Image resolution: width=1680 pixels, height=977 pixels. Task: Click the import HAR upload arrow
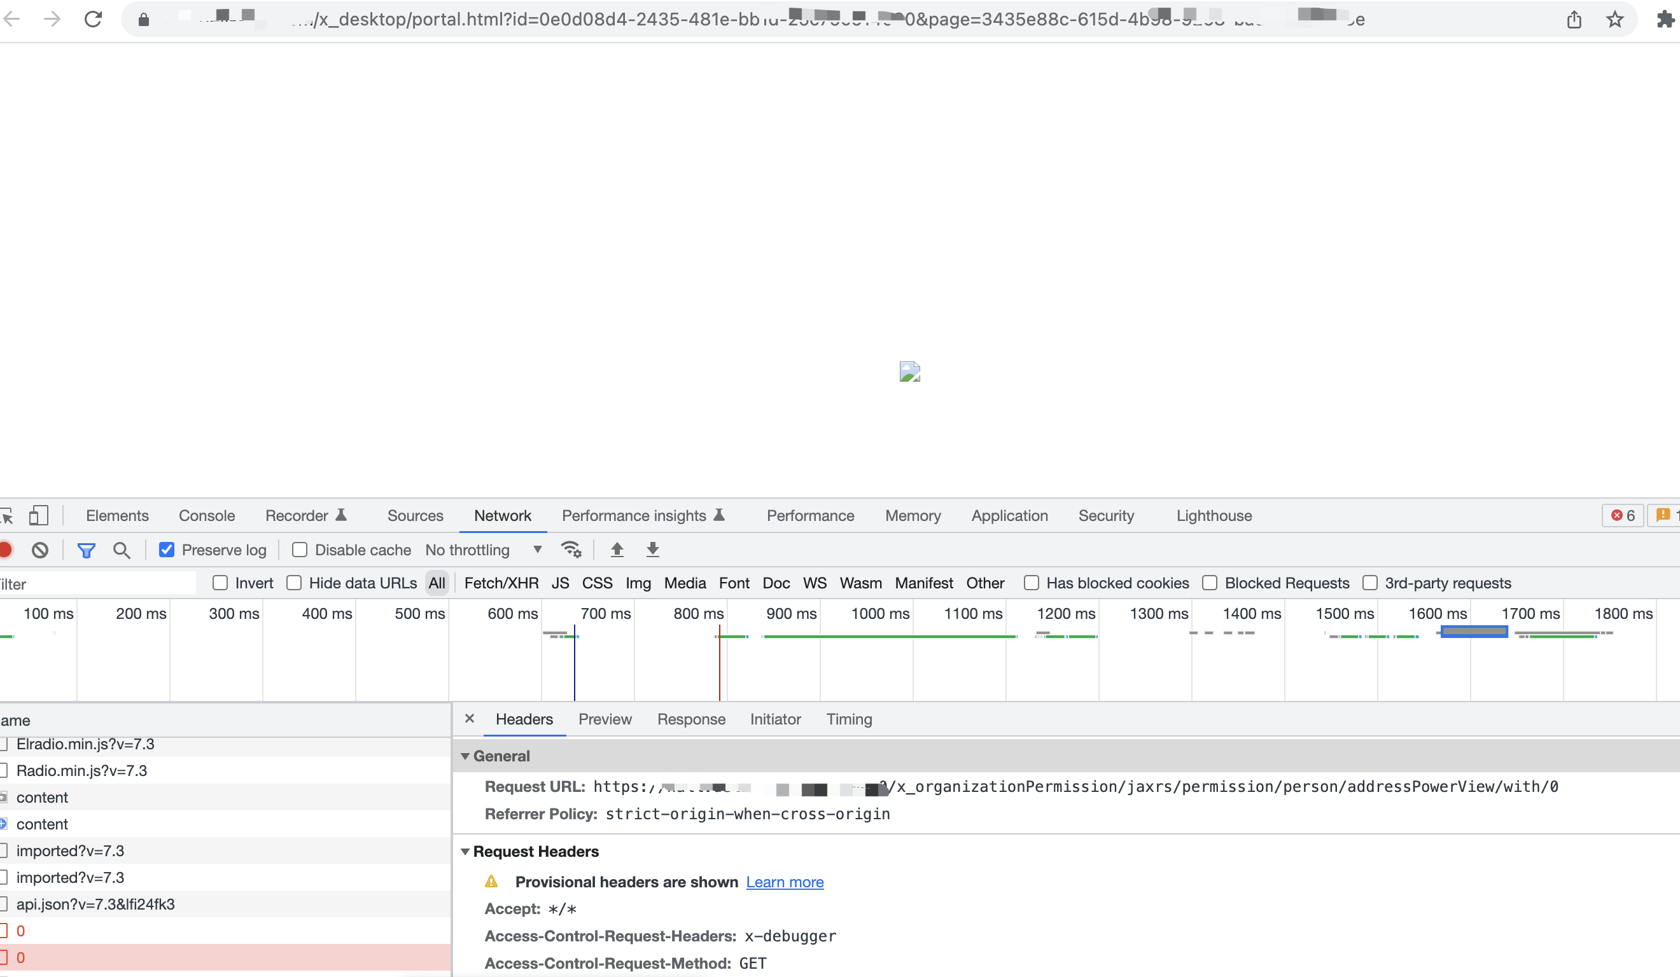tap(617, 550)
